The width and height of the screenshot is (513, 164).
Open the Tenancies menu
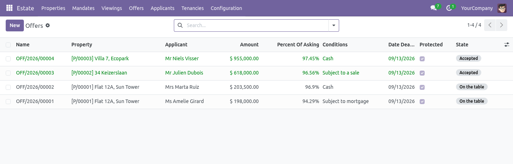pyautogui.click(x=192, y=8)
